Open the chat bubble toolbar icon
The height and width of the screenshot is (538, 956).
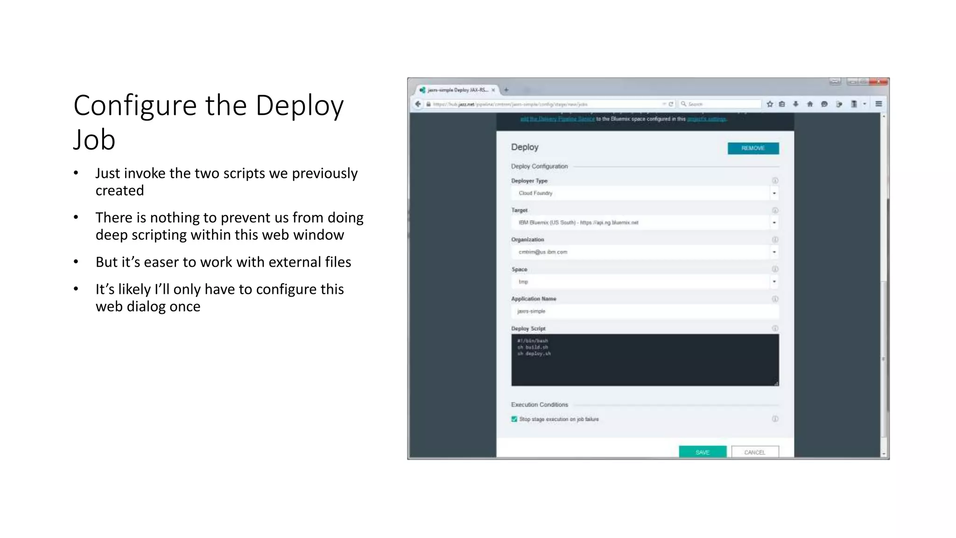pos(824,104)
